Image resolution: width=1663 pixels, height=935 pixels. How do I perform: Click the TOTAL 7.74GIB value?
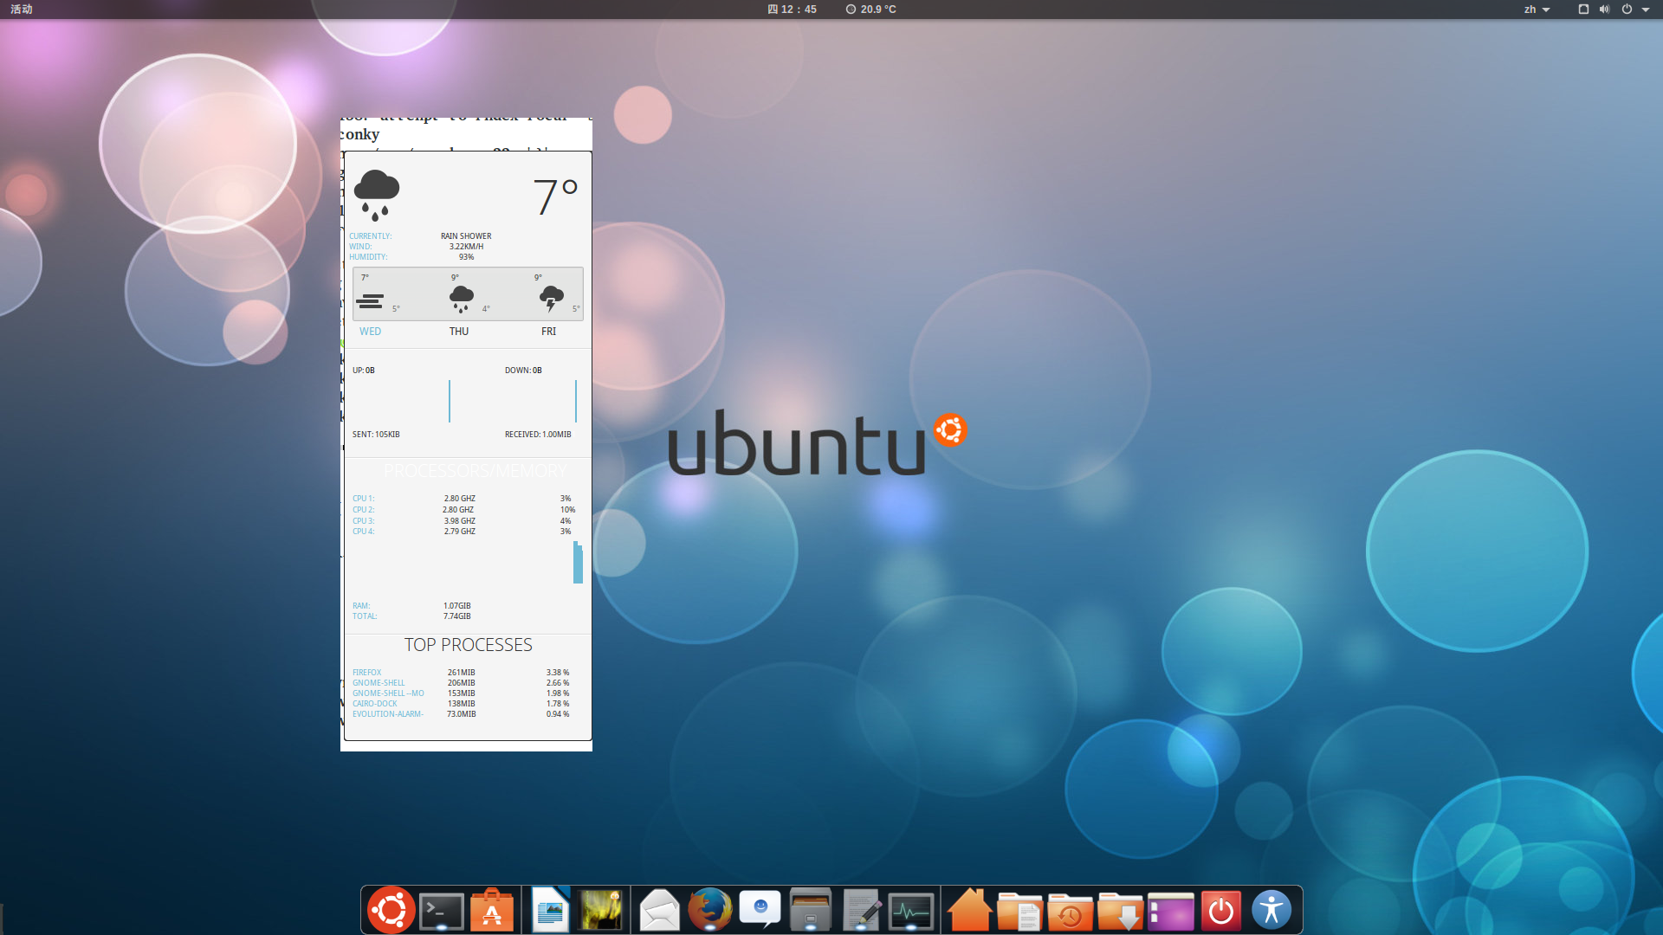457,616
